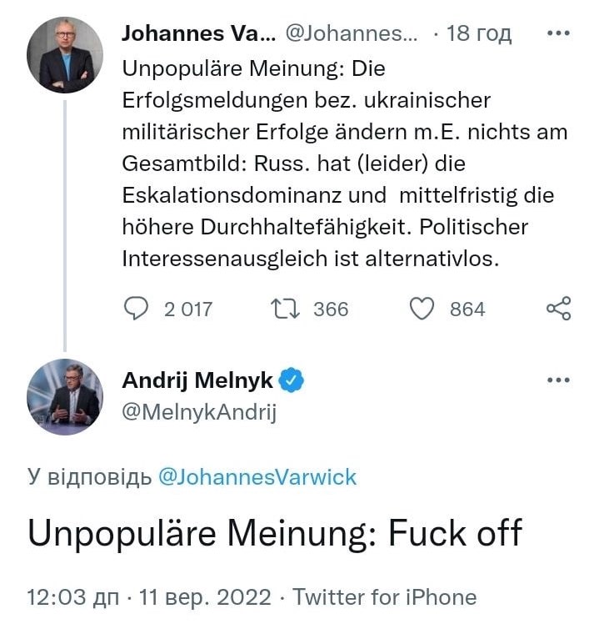599x629 pixels.
Task: Like the tweet with the heart icon
Action: [423, 309]
